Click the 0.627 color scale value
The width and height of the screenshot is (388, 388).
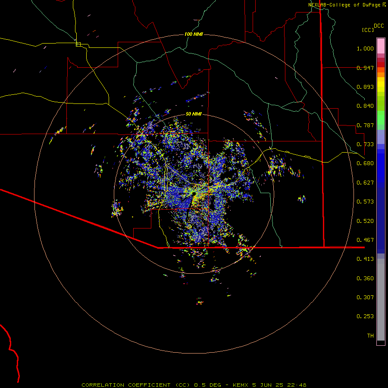point(365,183)
